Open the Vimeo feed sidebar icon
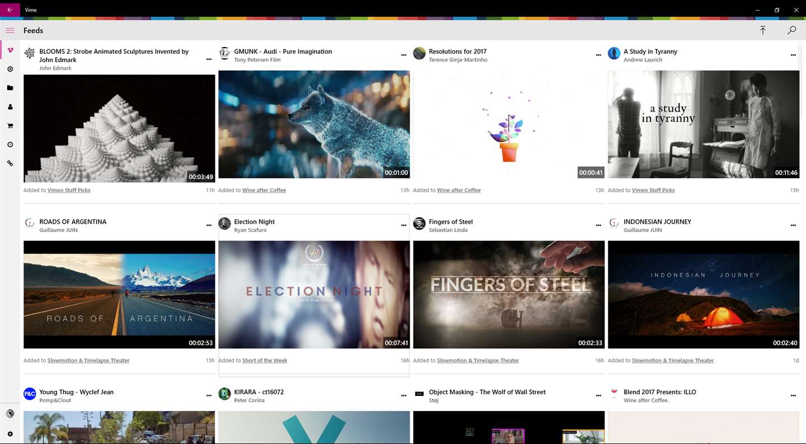This screenshot has height=444, width=806. tap(10, 50)
